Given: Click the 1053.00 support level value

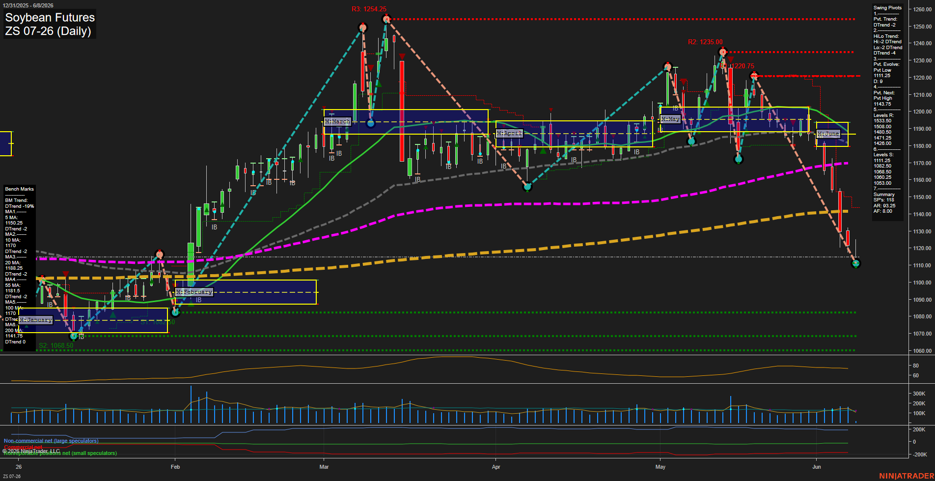Looking at the screenshot, I should tap(882, 183).
